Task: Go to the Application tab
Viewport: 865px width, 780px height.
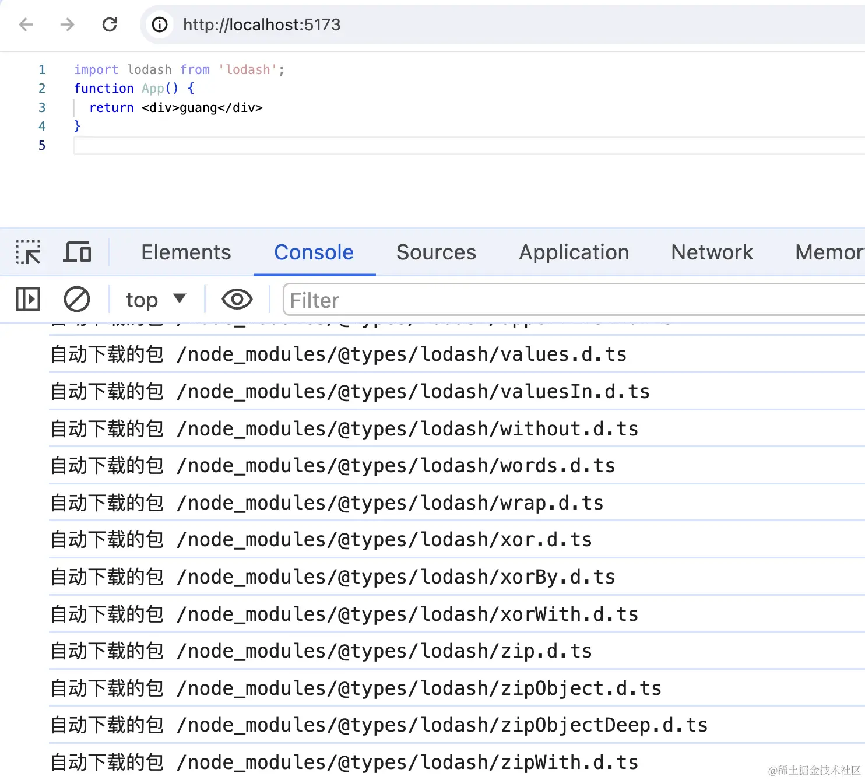Action: coord(574,252)
